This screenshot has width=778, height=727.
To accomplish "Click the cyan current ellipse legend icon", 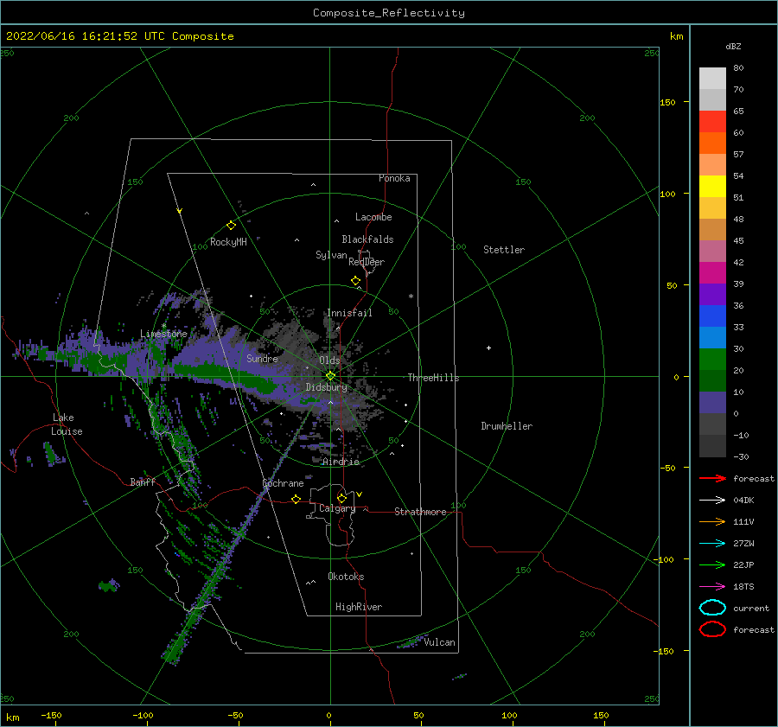I will click(x=712, y=608).
